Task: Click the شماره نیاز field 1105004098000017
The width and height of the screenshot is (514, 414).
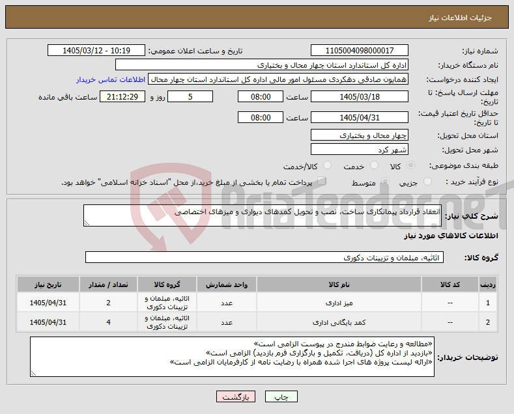Action: point(359,50)
